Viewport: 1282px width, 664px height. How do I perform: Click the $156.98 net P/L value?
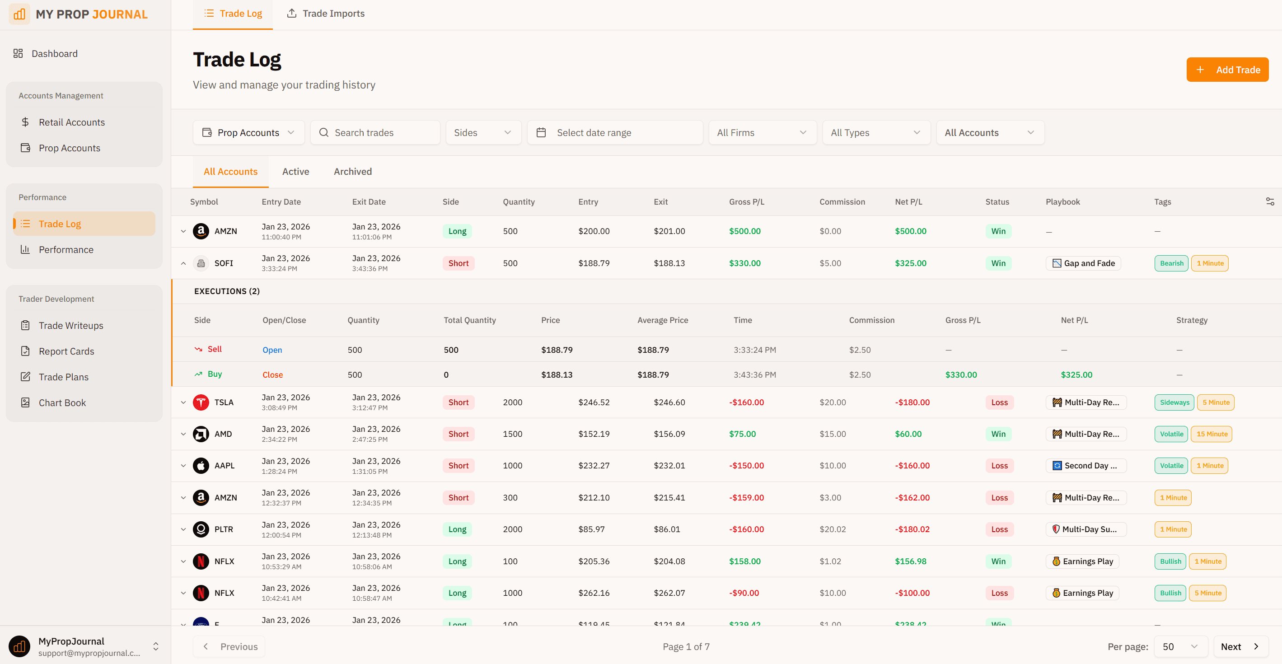point(911,561)
